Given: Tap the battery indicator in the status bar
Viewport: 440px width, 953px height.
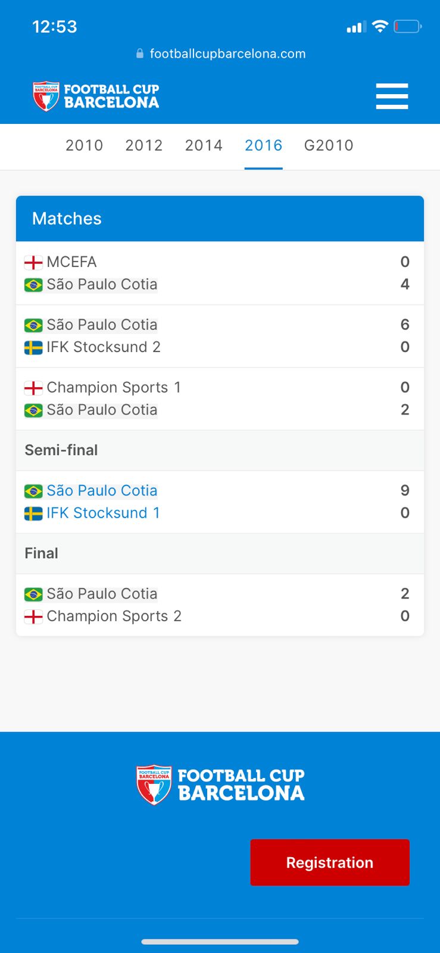Looking at the screenshot, I should 407,27.
